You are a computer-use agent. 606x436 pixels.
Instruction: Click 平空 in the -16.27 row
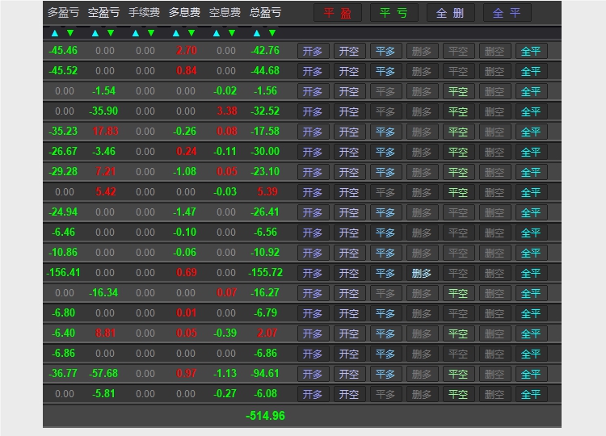pyautogui.click(x=458, y=293)
